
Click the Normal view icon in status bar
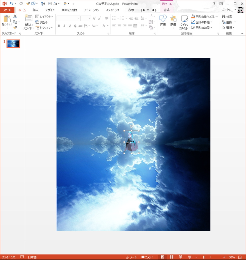pyautogui.click(x=163, y=257)
